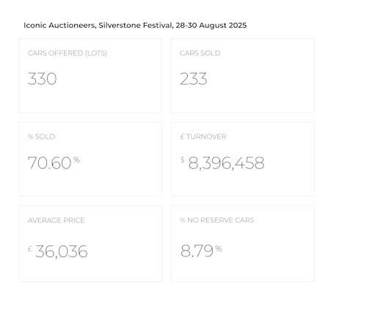Click the 330 lots offered value
Viewport: 367px width, 316px height.
(42, 79)
